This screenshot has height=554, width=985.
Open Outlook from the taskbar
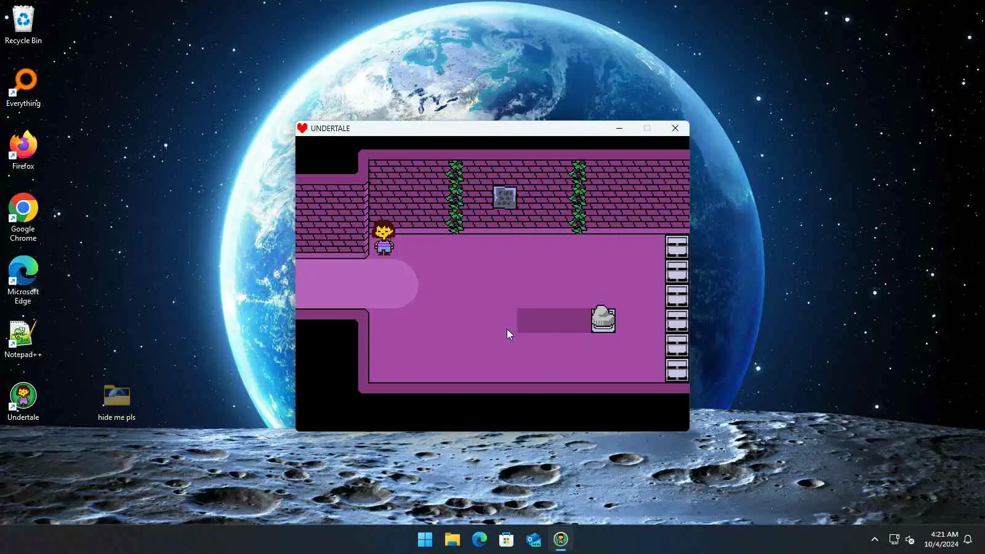coord(534,540)
